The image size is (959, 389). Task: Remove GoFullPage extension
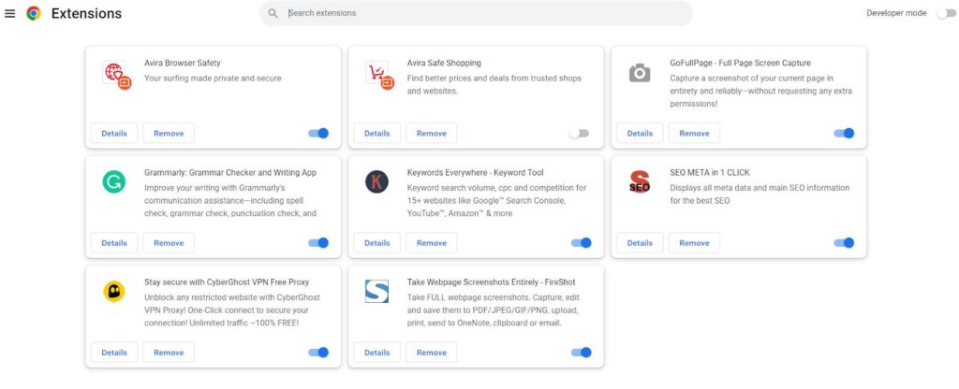pyautogui.click(x=694, y=133)
